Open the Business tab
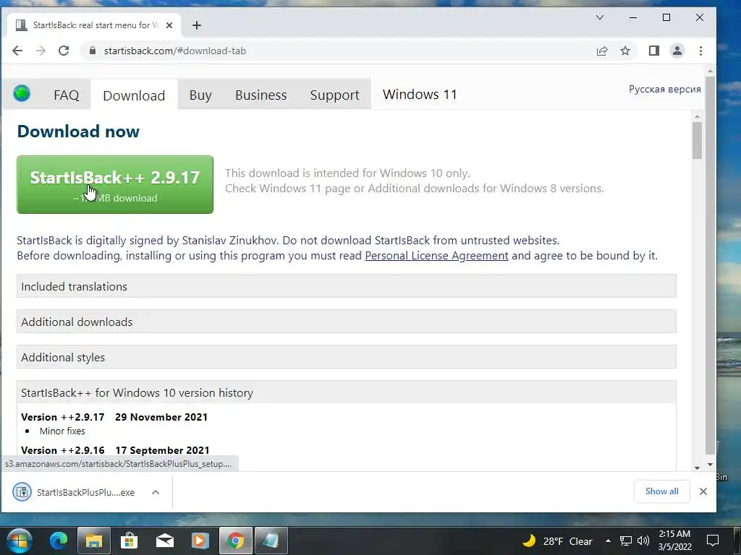 point(261,95)
